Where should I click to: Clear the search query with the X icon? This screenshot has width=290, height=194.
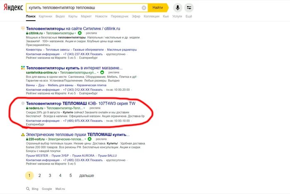point(144,8)
